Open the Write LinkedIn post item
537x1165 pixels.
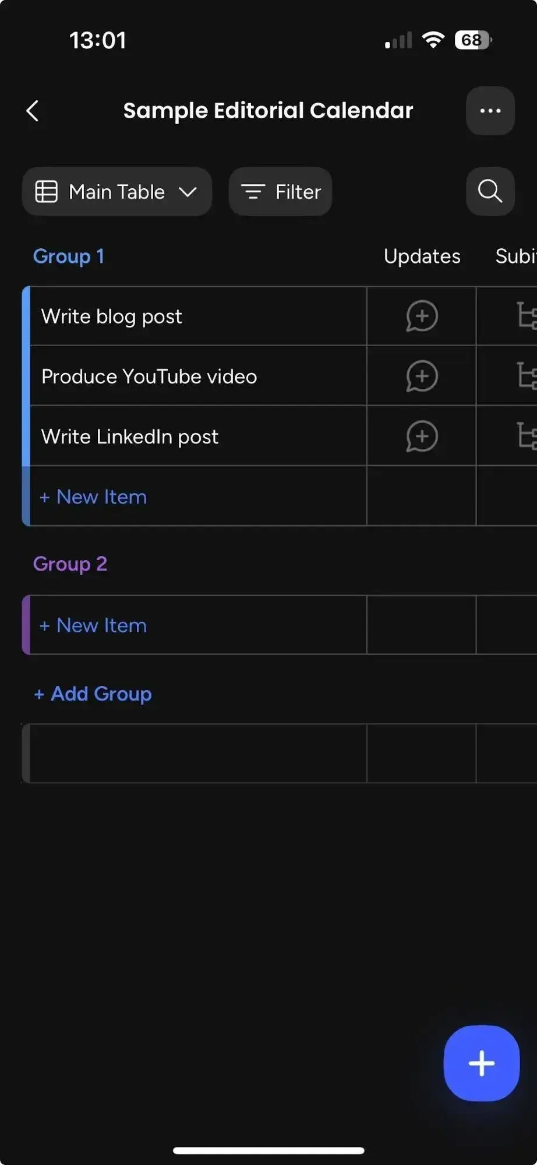coord(130,437)
